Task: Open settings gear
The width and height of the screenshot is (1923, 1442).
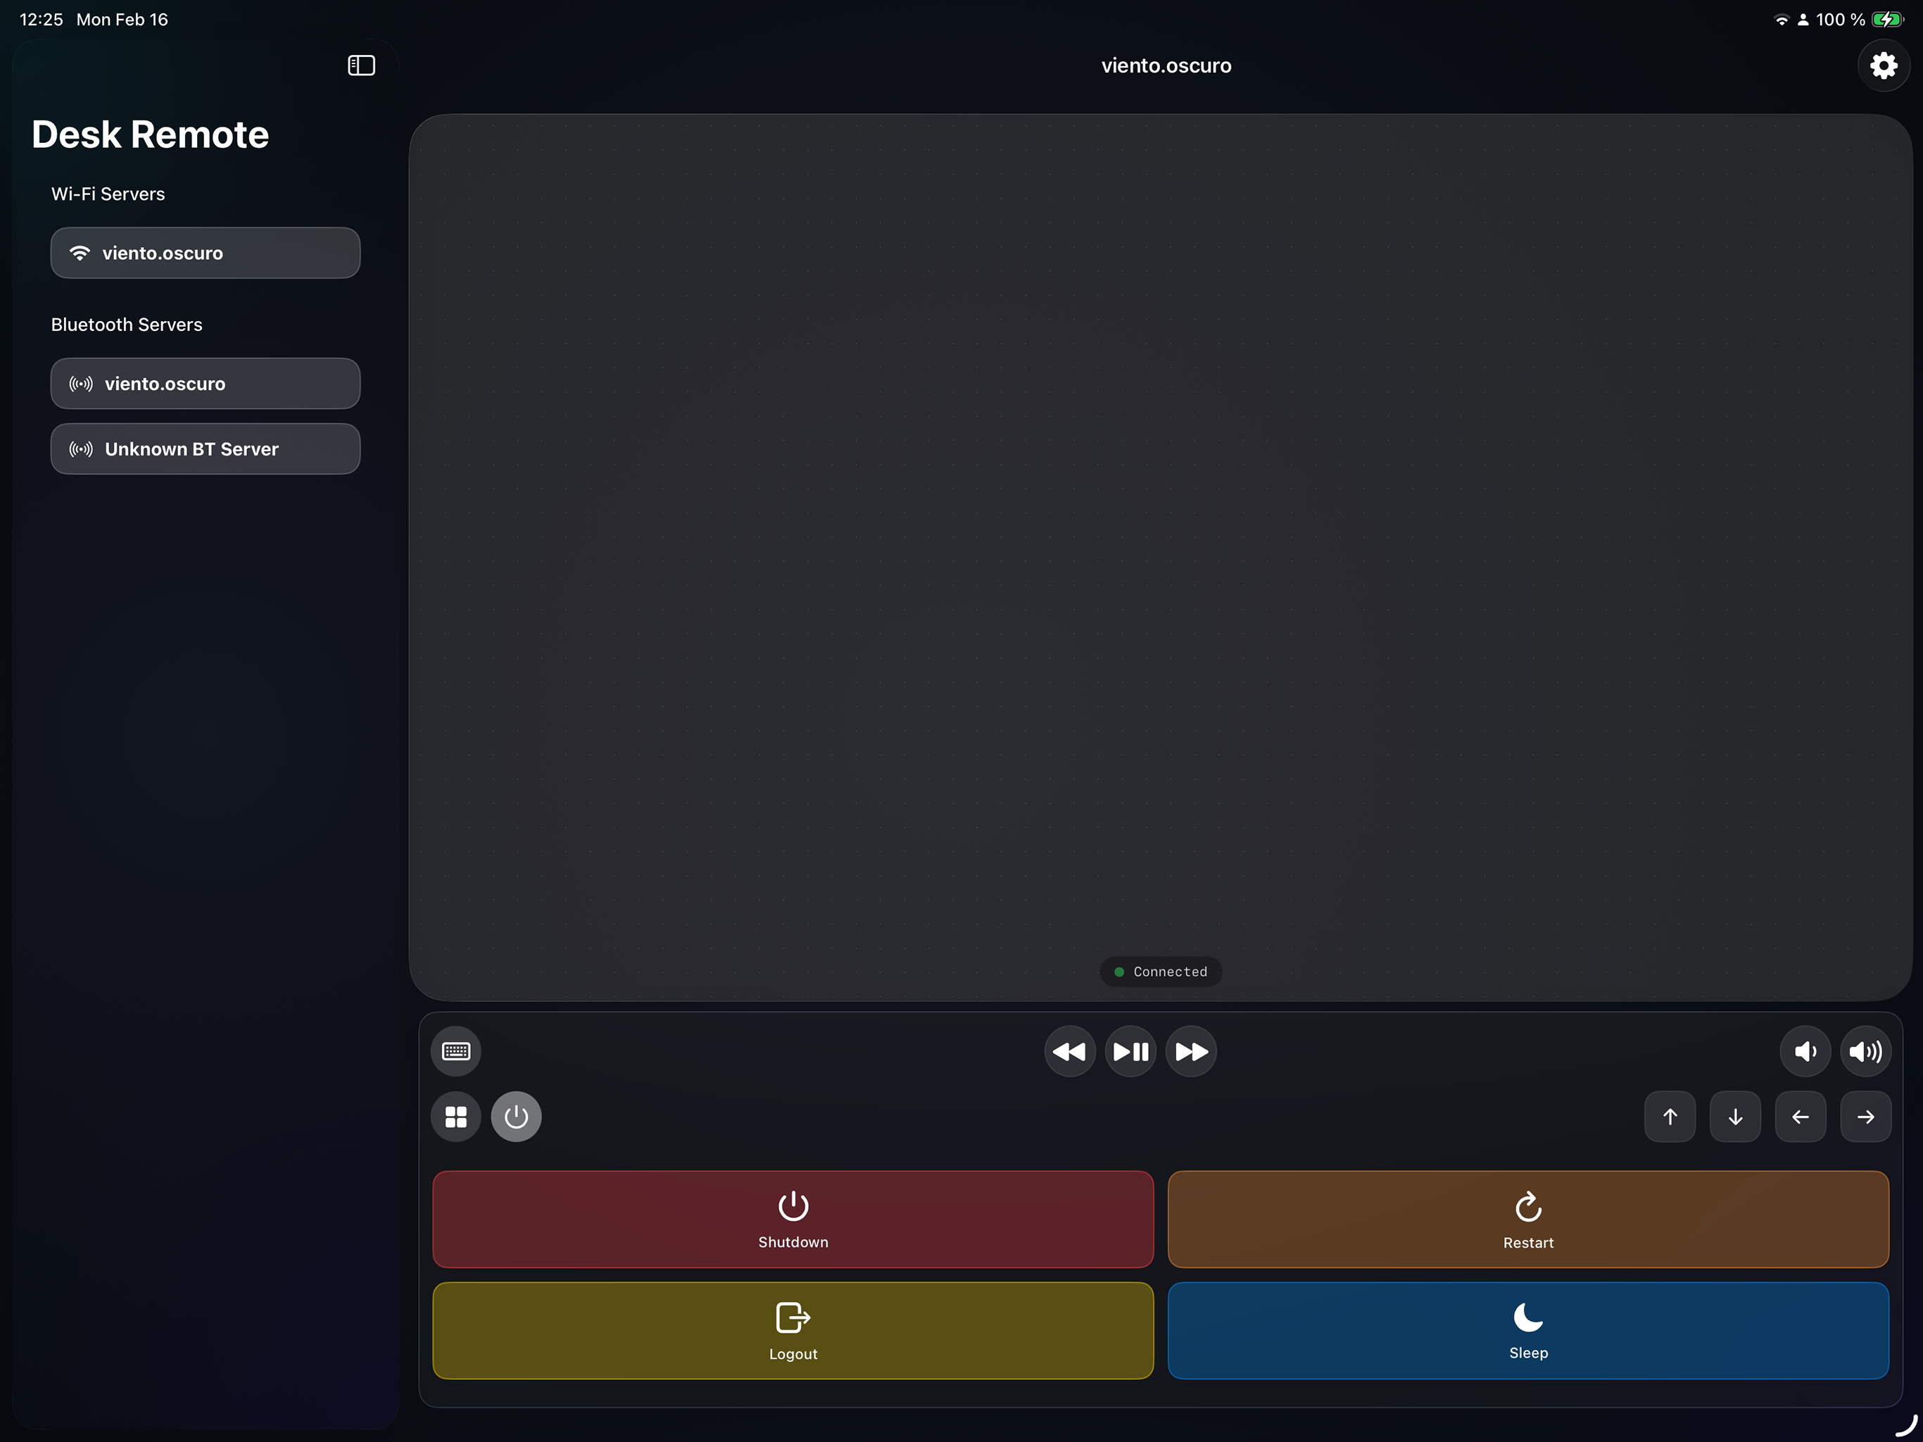Action: coord(1883,65)
